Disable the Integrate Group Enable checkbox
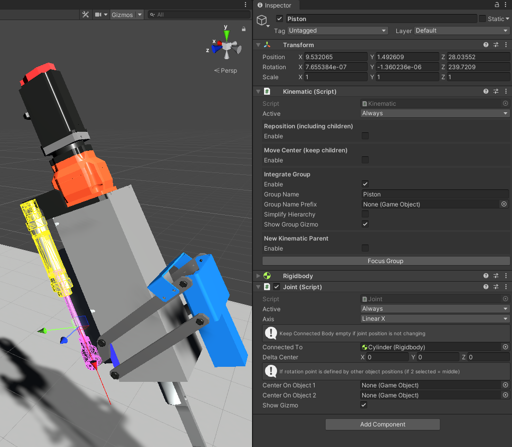512x447 pixels. click(x=365, y=184)
